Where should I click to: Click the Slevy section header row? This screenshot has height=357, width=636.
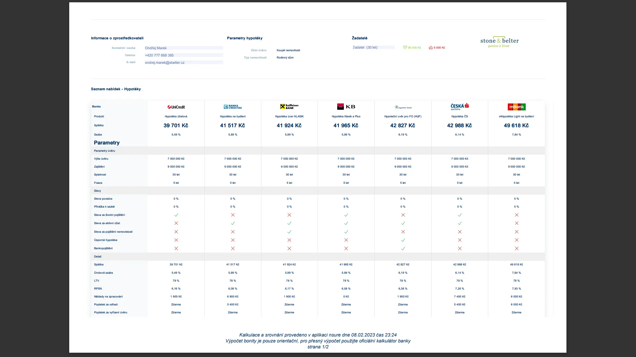(98, 191)
